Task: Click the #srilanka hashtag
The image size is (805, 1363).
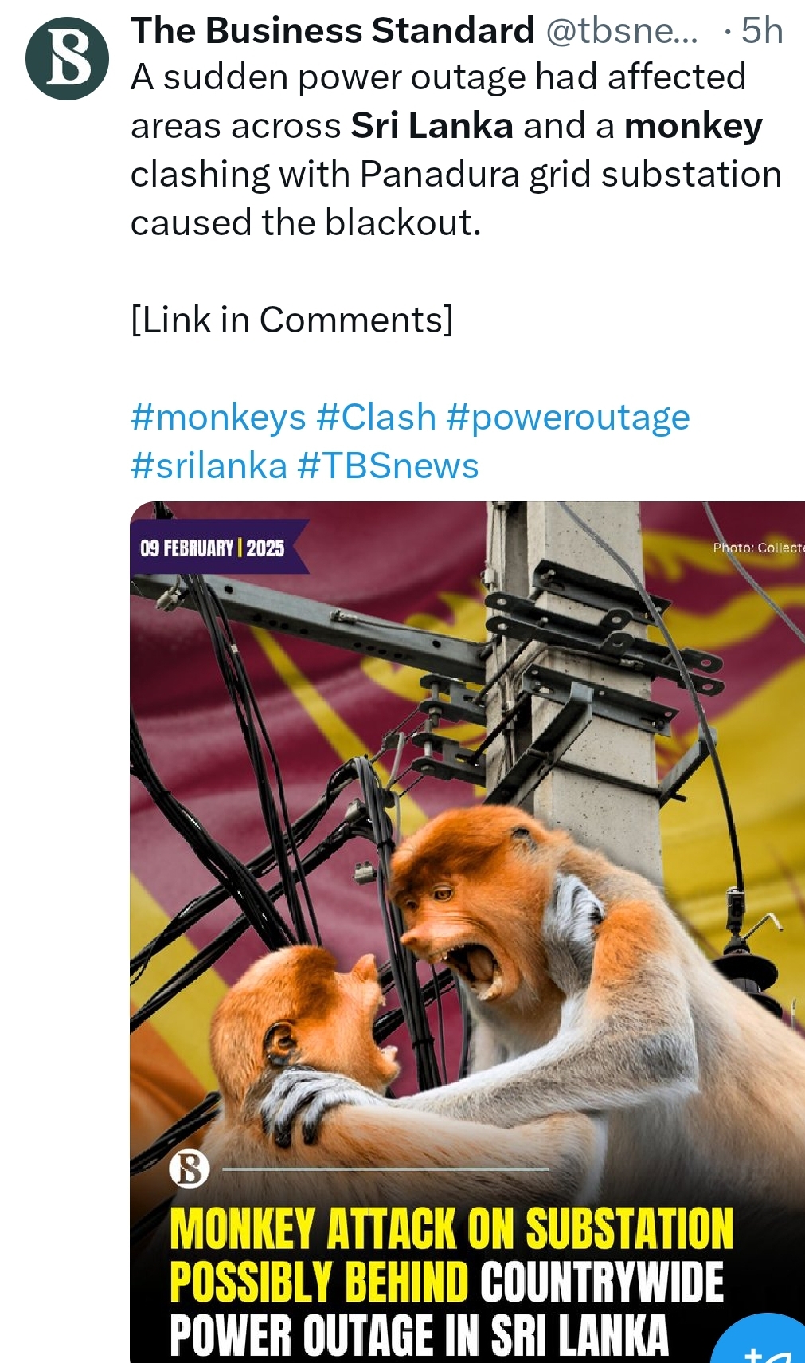Action: pos(209,465)
